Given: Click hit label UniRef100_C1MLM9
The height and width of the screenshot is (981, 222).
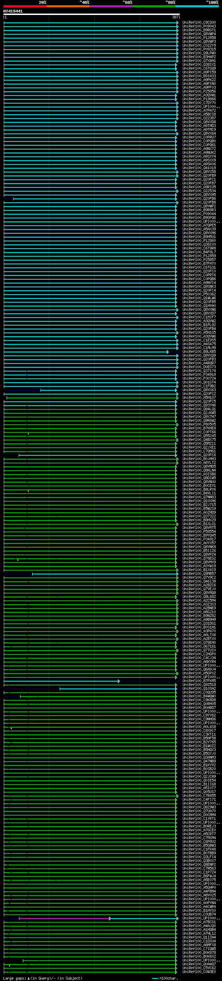Looking at the screenshot, I should pos(199,348).
